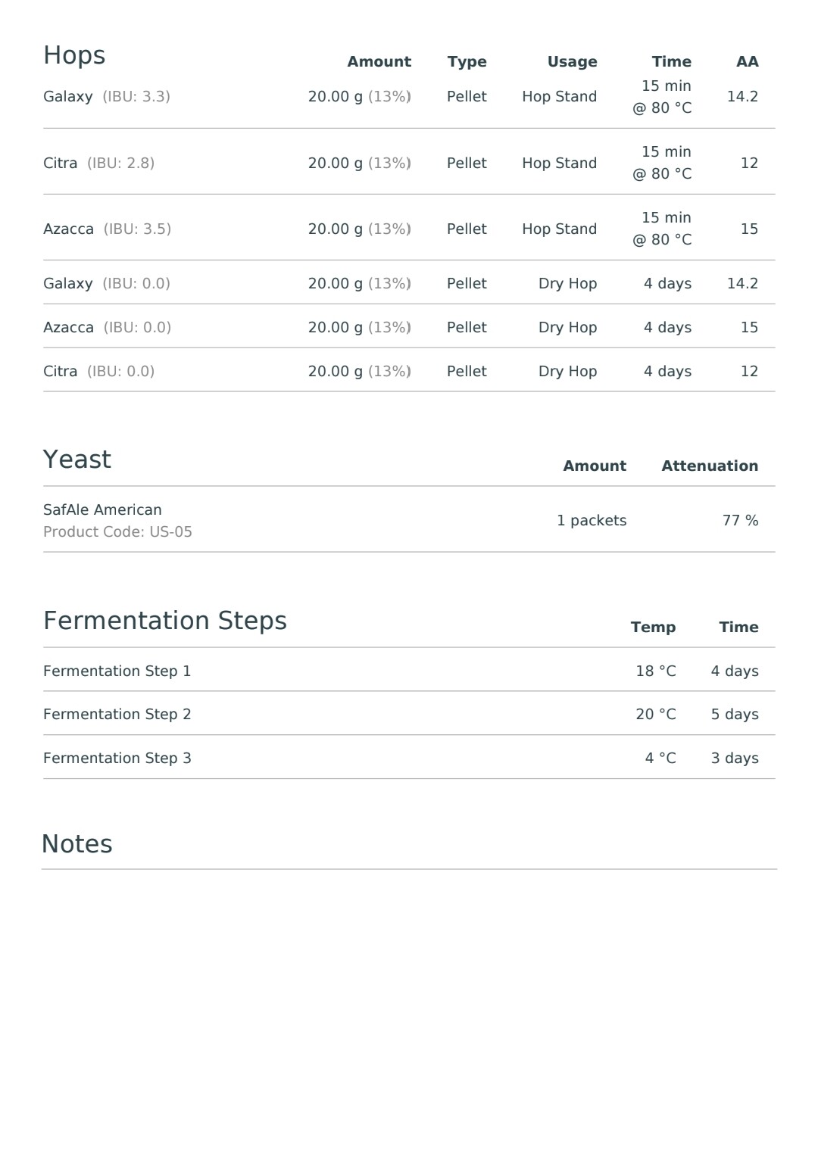Viewport: 818px width, 1156px height.
Task: Click the Yeast section heading
Action: [x=76, y=460]
